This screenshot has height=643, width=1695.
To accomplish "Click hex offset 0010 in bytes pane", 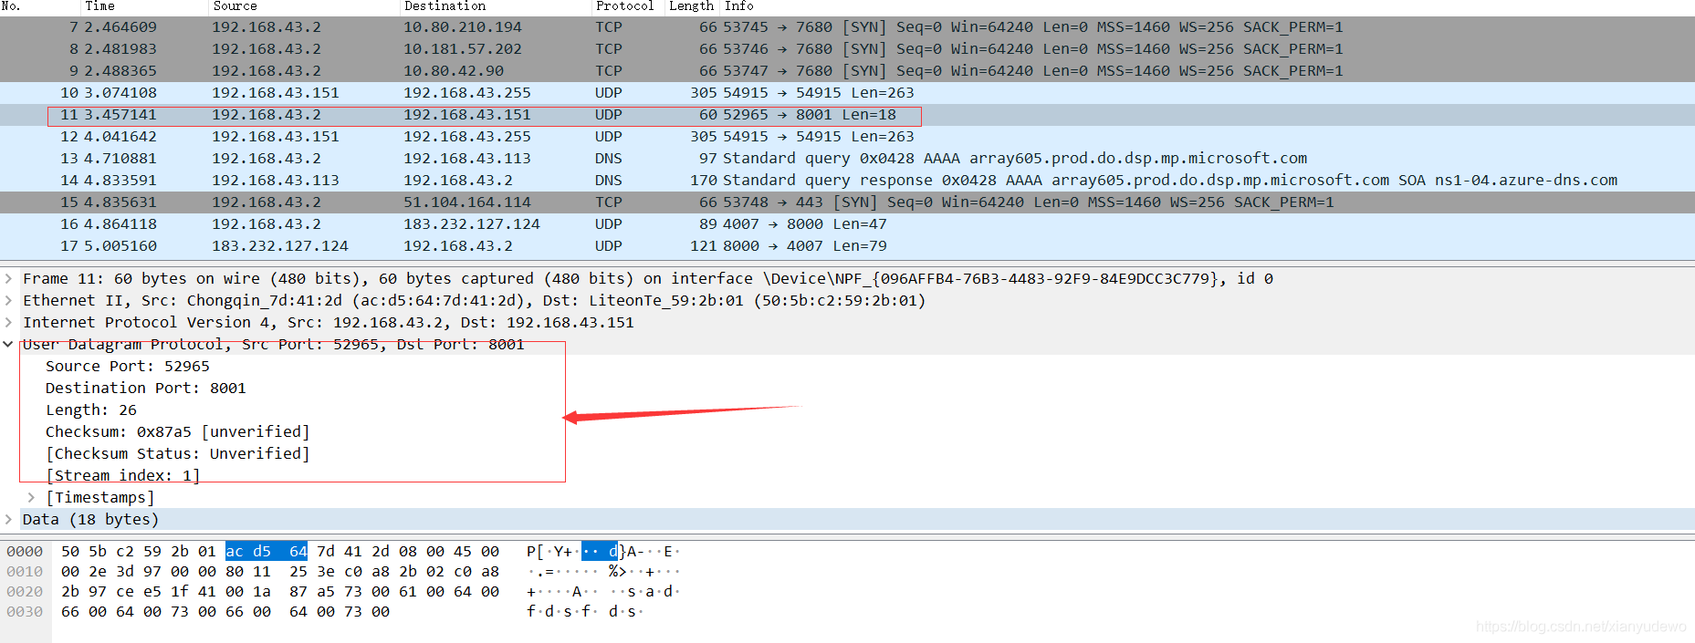I will click(x=25, y=572).
